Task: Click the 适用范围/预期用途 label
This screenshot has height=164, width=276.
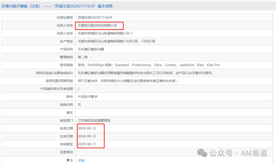Action: [x=59, y=81]
